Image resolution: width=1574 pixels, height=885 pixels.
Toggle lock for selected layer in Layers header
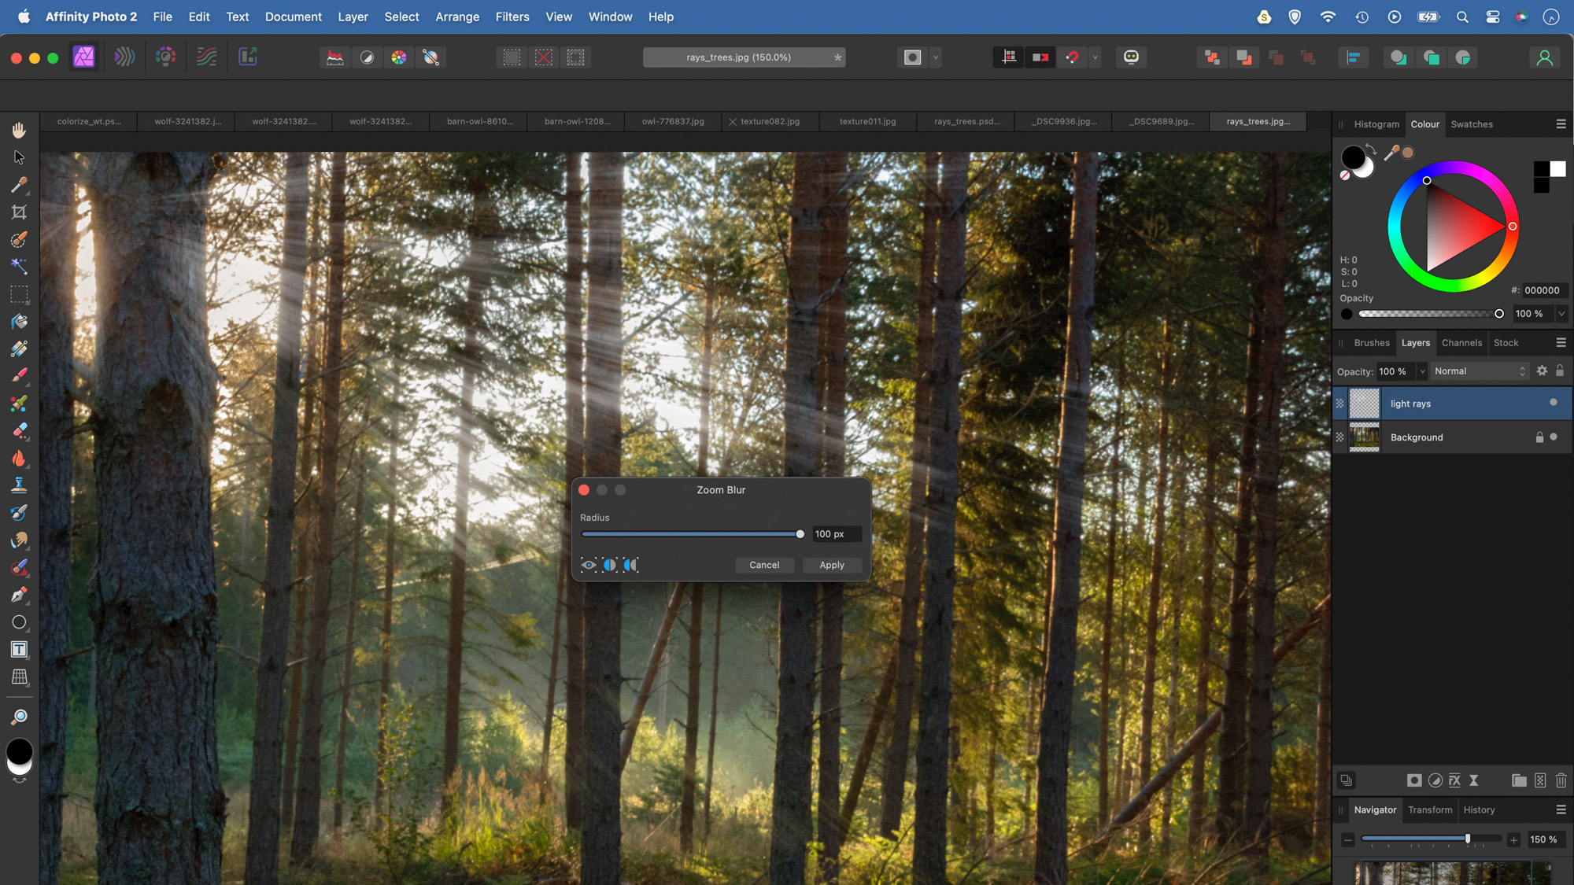tap(1560, 371)
